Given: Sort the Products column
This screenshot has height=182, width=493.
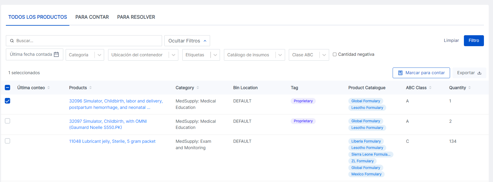Looking at the screenshot, I should click(x=90, y=88).
